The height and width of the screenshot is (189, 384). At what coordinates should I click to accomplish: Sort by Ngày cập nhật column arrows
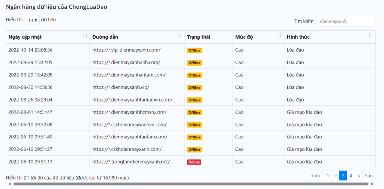(x=85, y=35)
